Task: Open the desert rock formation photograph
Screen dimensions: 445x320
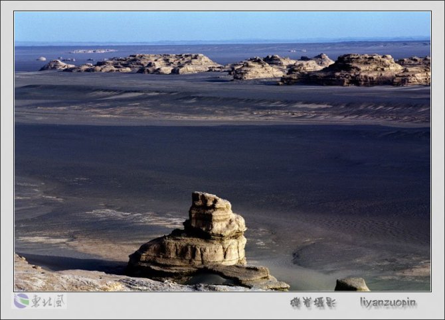Action: (222, 151)
